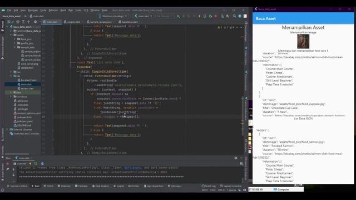The image size is (356, 200).
Task: Open Problems tool window
Action: [64, 186]
